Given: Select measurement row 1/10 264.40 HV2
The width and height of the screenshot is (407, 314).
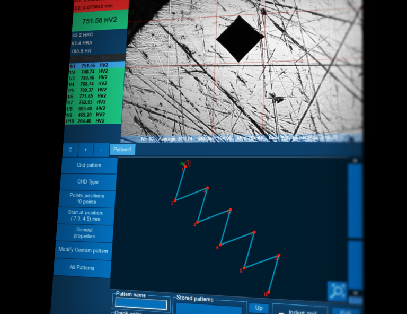Looking at the screenshot, I should tap(92, 121).
